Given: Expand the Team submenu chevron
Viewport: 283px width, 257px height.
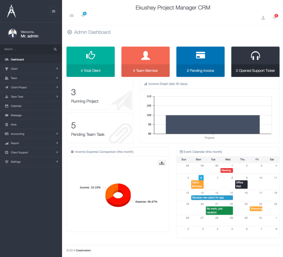Looking at the screenshot, I should point(57,78).
